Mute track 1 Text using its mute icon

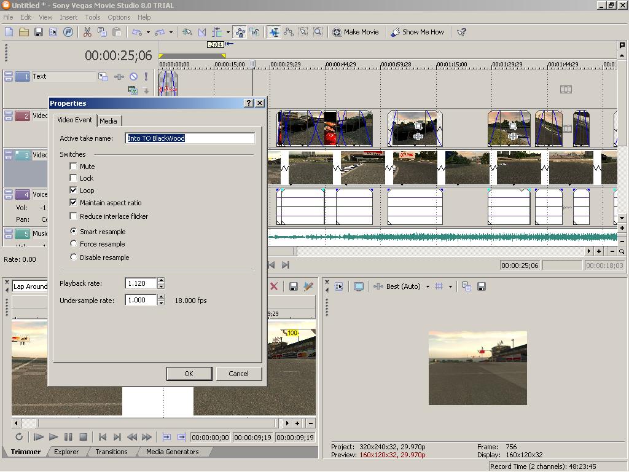pos(133,77)
